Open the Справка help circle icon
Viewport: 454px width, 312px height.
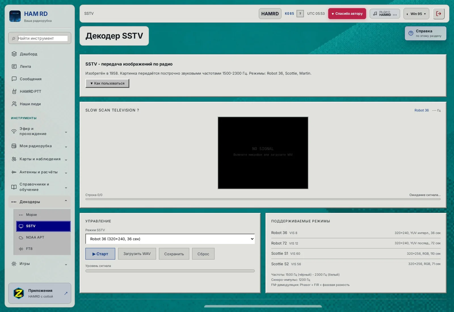(x=411, y=33)
